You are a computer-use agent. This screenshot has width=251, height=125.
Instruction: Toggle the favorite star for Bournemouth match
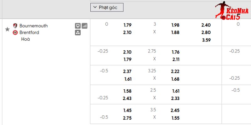pyautogui.click(x=8, y=29)
